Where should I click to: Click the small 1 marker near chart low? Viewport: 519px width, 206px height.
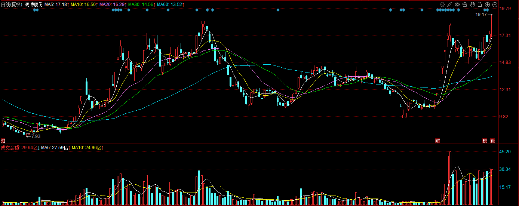coord(401,106)
